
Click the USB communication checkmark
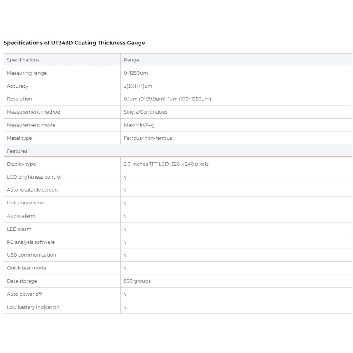[x=125, y=255]
